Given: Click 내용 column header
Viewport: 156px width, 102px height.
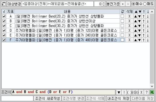Looking at the screenshot, I should (67, 12).
